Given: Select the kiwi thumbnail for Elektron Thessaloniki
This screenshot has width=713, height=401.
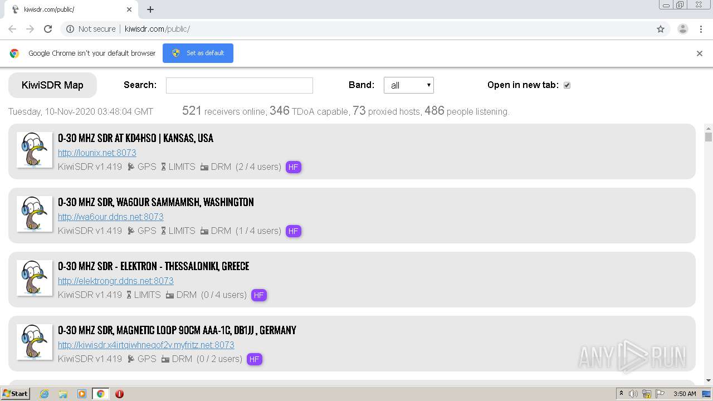Looking at the screenshot, I should click(35, 278).
